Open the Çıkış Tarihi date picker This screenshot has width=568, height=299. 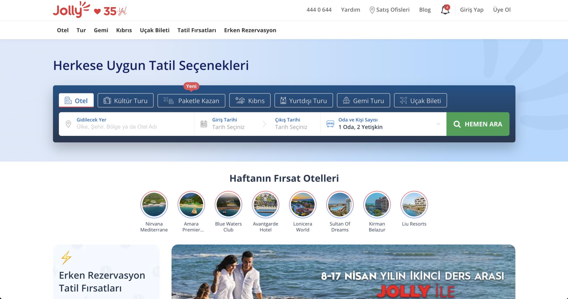pos(291,124)
